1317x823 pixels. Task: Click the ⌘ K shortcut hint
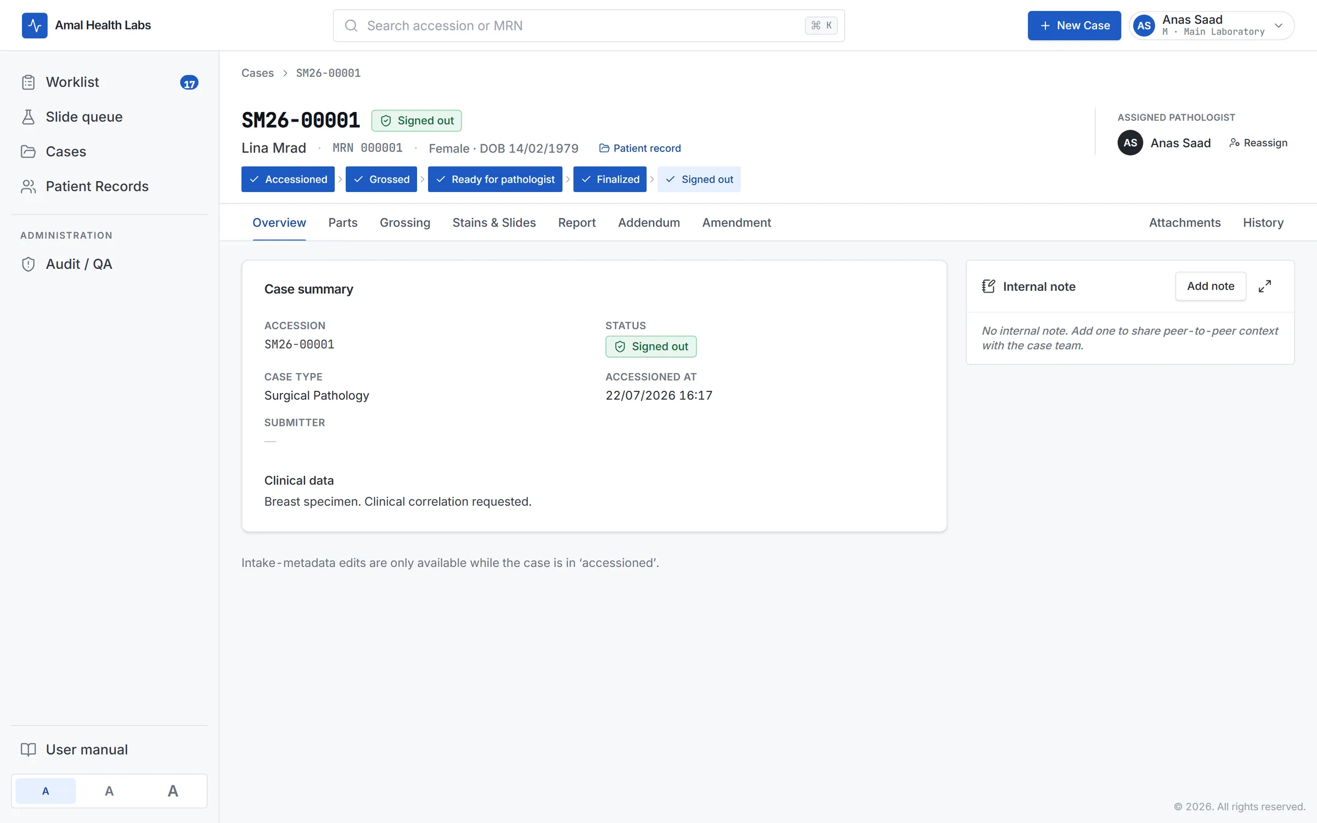821,26
